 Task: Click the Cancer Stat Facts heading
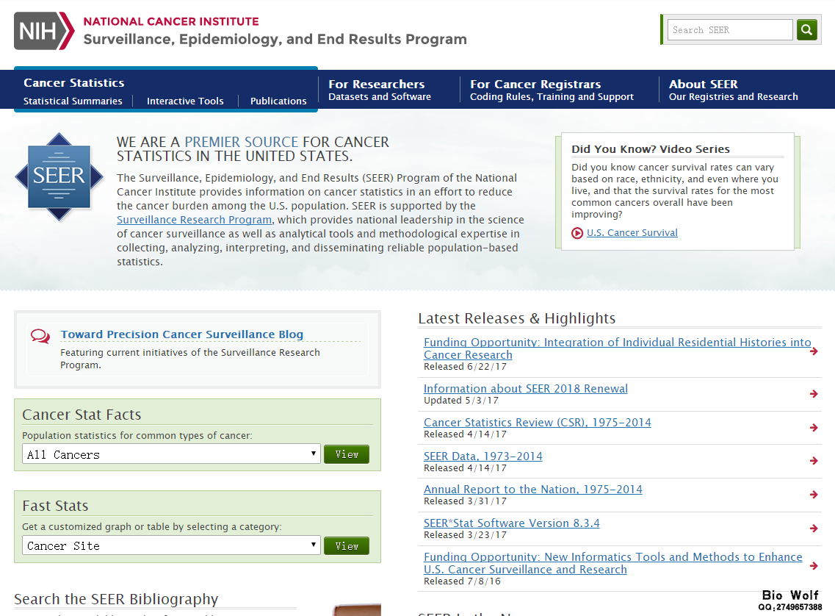pos(82,415)
